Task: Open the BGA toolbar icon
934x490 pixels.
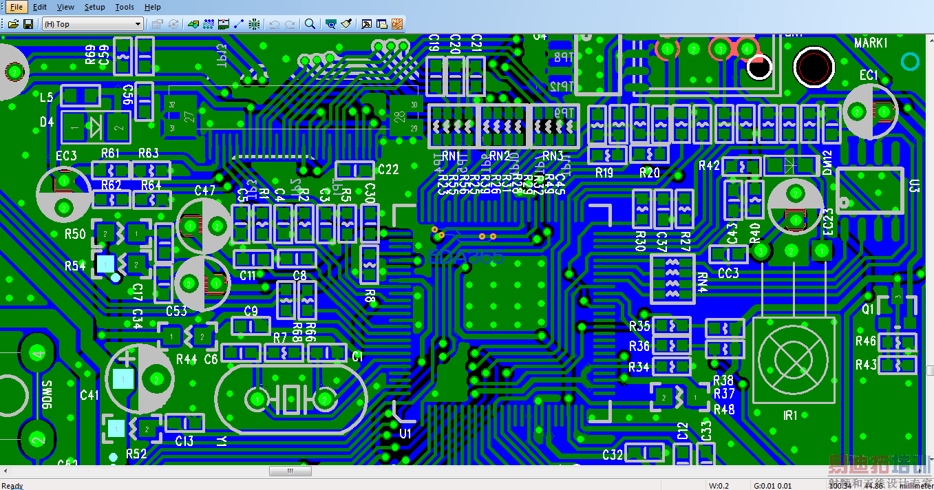Action: pyautogui.click(x=255, y=24)
